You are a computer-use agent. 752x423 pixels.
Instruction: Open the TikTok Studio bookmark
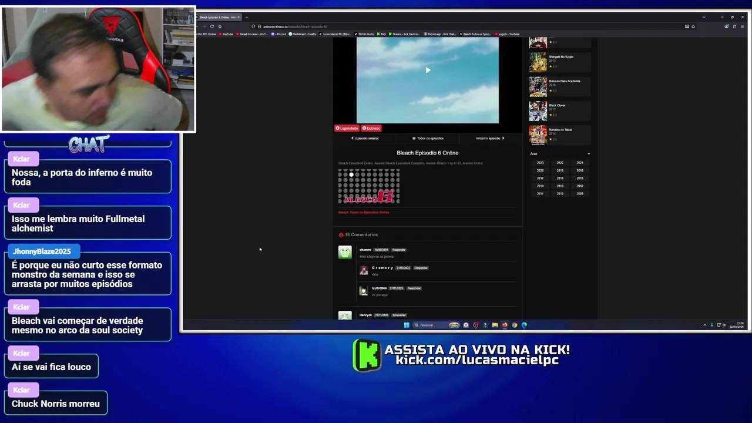pyautogui.click(x=364, y=34)
